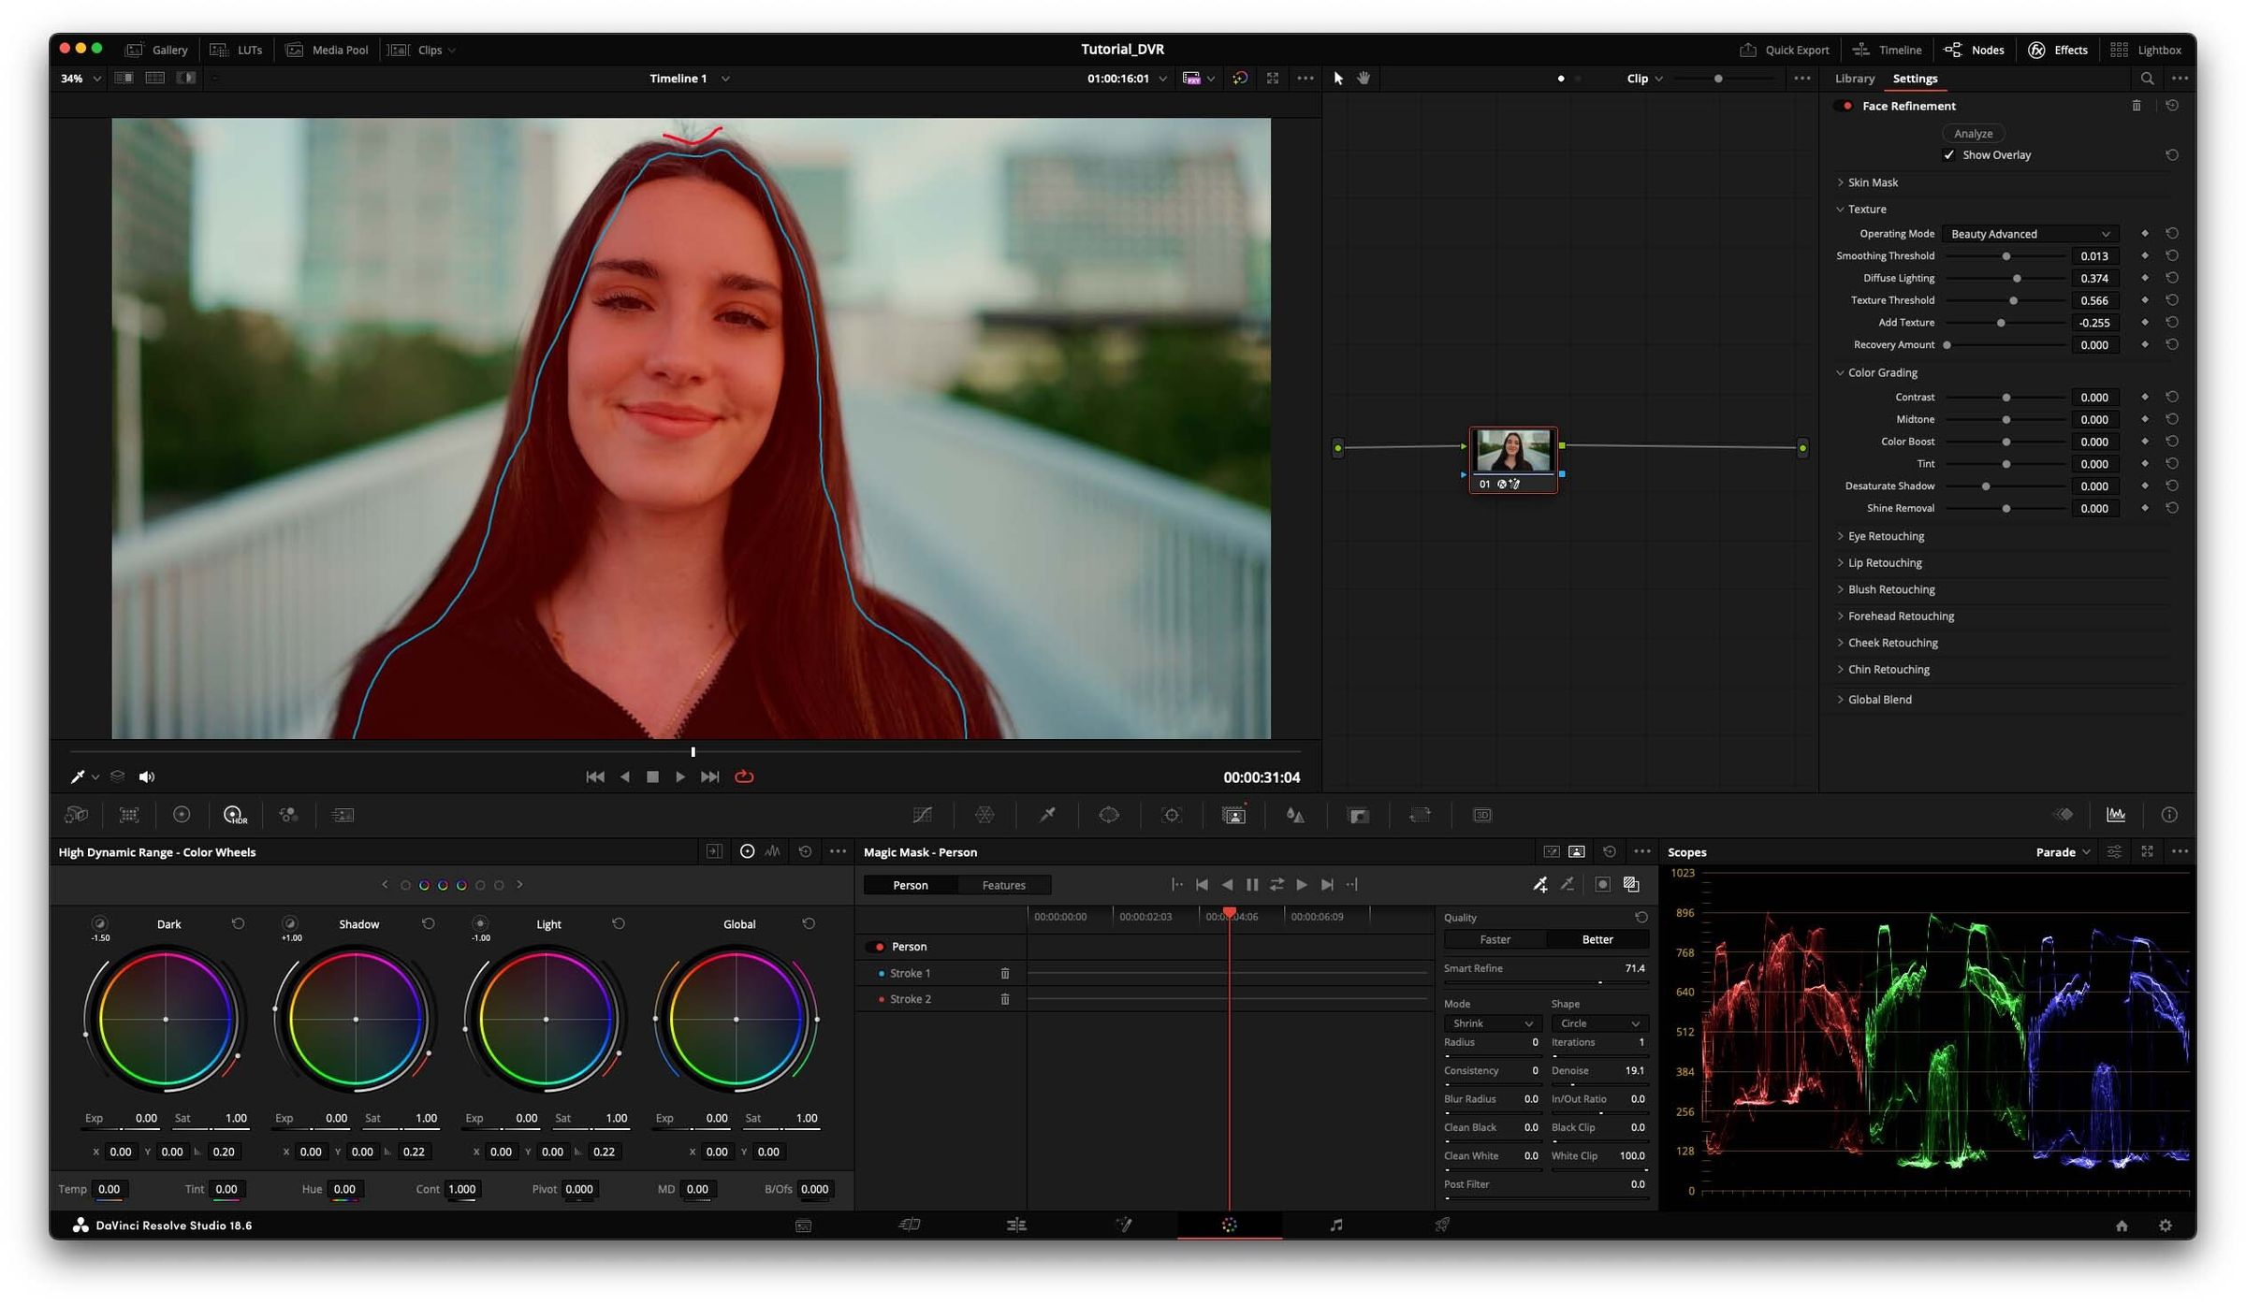Delete Stroke 2 in the Person mask
Image resolution: width=2246 pixels, height=1305 pixels.
pos(1005,999)
